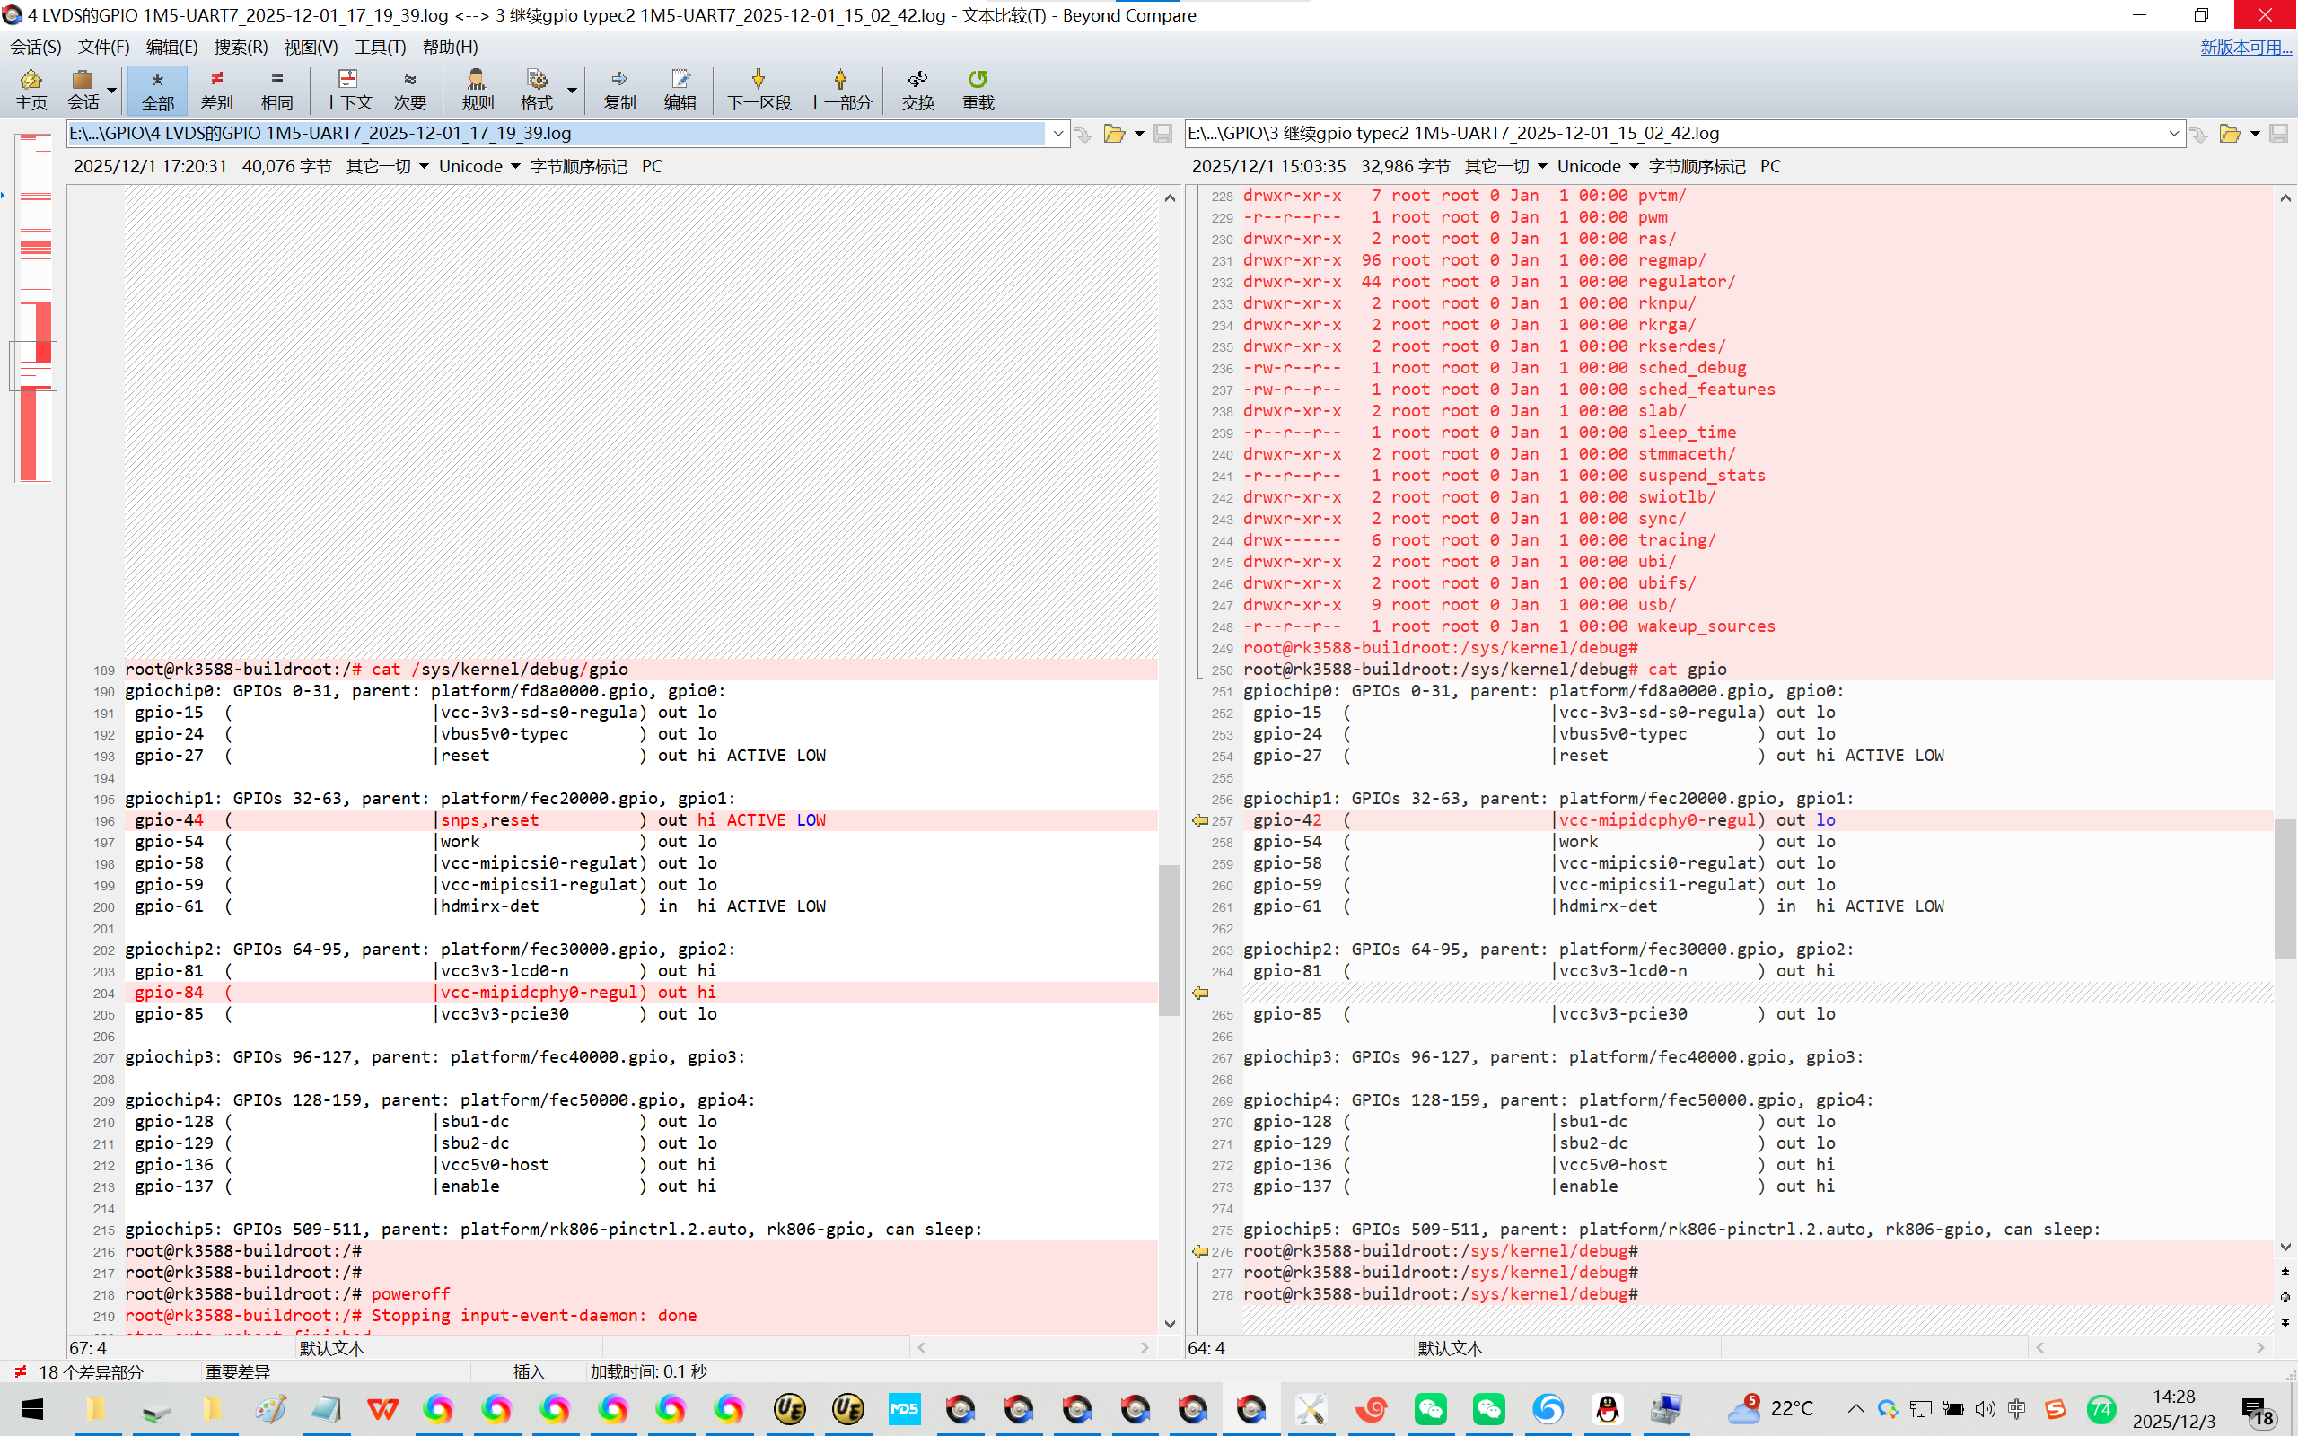This screenshot has height=1436, width=2298.
Task: Open the Format (格式) dropdown arrow
Action: point(572,92)
